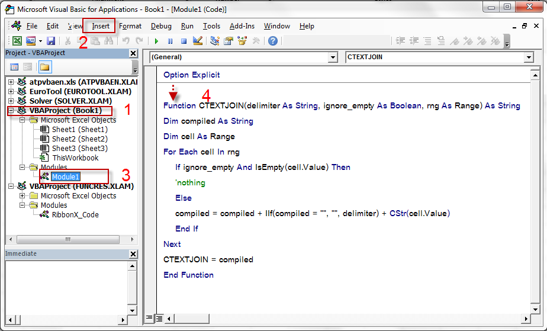Click code window horizontal scrollbar thumb
The height and width of the screenshot is (331, 547).
click(192, 319)
